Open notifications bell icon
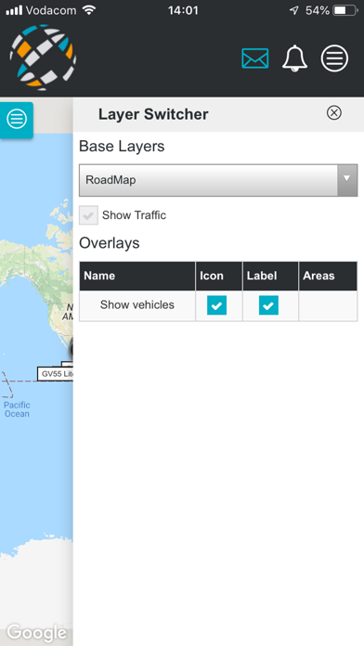Viewport: 364px width, 646px height. click(x=294, y=58)
